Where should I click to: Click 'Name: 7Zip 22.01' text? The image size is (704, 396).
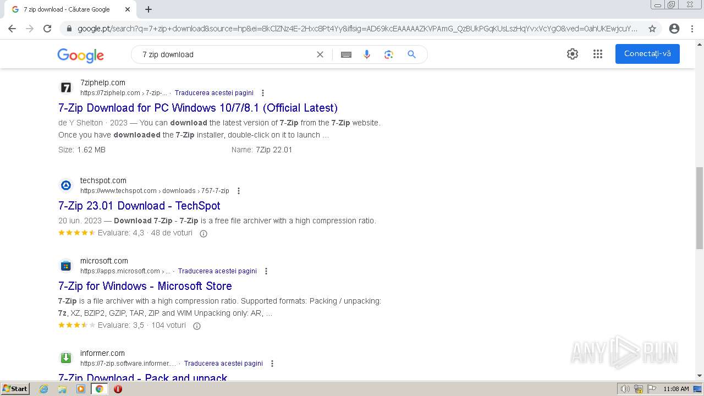pyautogui.click(x=262, y=150)
